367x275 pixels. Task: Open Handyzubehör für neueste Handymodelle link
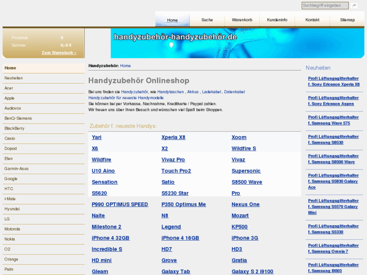(x=126, y=98)
